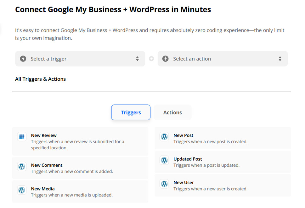Click the Google My Business icon beside New Review
This screenshot has height=208, width=305.
22,137
